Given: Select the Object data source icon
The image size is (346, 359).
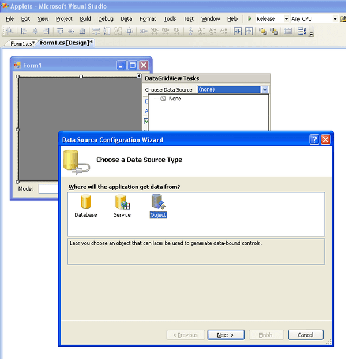Looking at the screenshot, I should [157, 203].
